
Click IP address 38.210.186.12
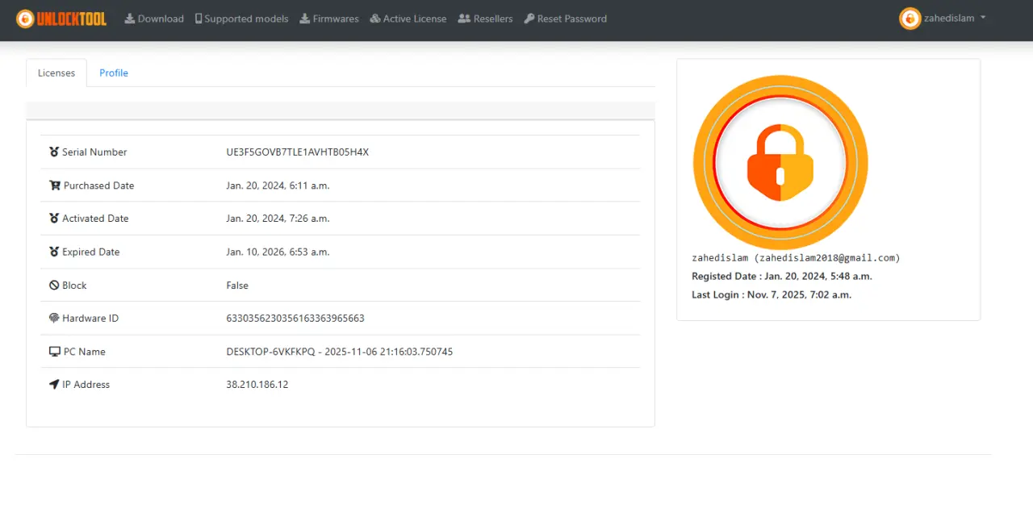click(257, 385)
